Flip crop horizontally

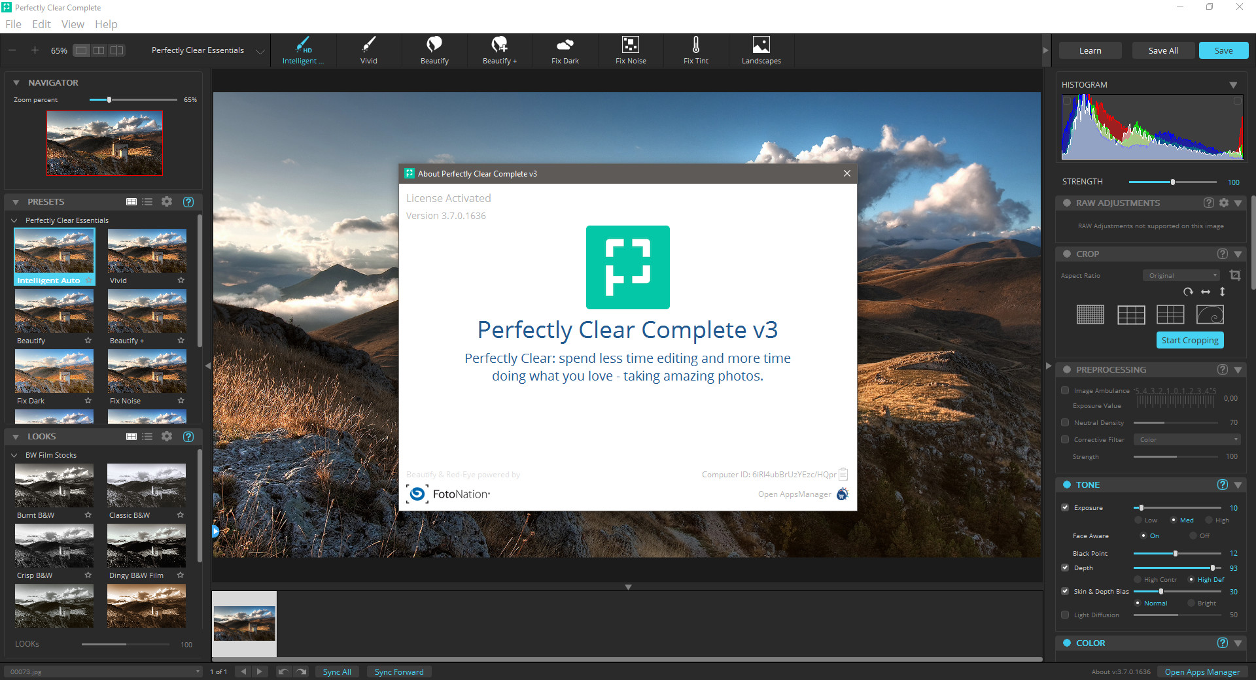coord(1205,292)
